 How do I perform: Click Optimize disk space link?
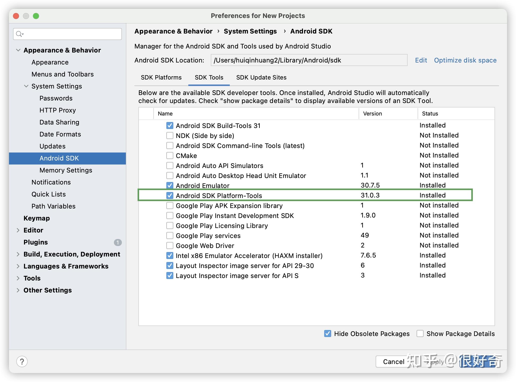465,60
